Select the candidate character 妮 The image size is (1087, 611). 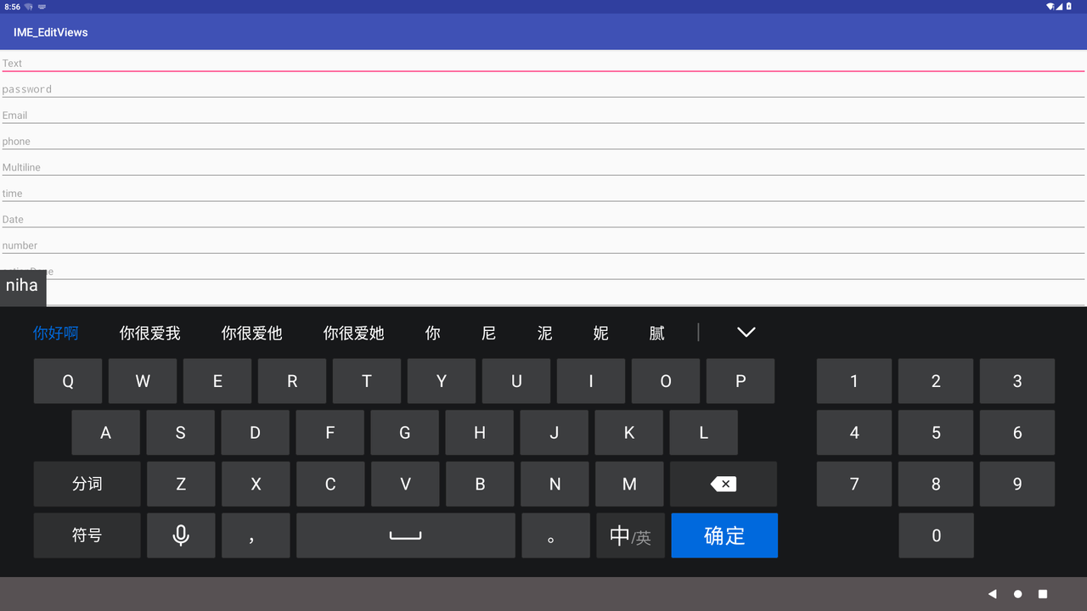click(x=600, y=333)
